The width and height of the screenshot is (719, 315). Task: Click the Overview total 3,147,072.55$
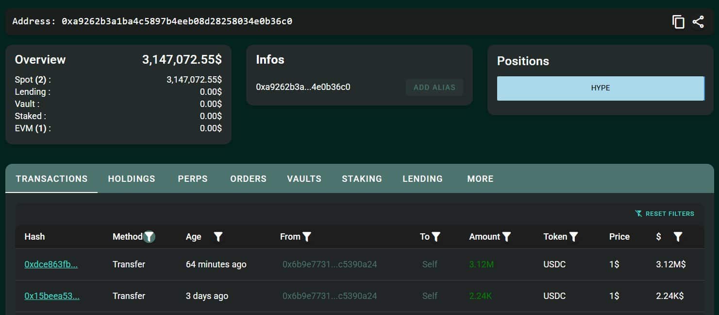coord(182,60)
